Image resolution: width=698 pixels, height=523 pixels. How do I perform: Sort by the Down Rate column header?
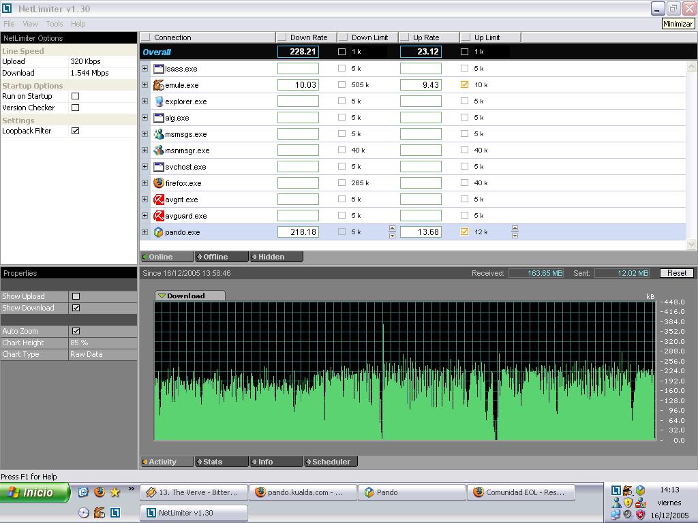pyautogui.click(x=306, y=37)
